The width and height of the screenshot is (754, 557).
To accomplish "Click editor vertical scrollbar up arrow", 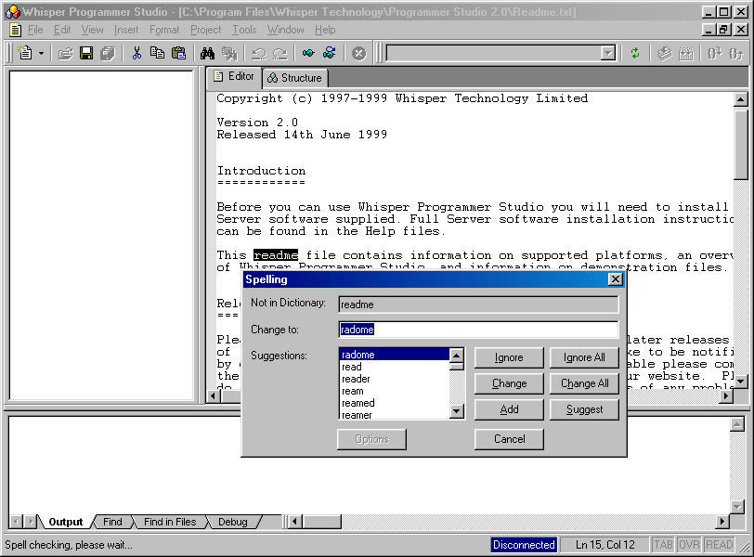I will (x=741, y=99).
